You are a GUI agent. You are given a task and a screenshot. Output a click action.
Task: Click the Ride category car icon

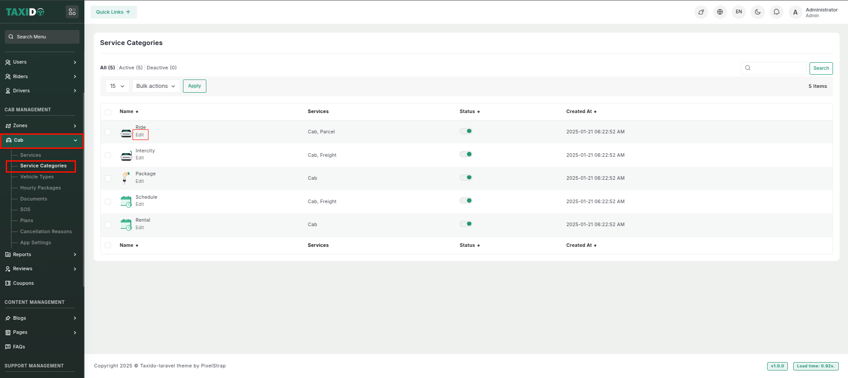point(126,132)
